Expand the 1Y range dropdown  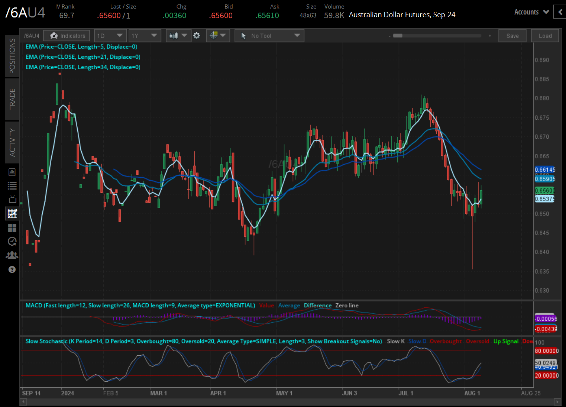pos(145,35)
